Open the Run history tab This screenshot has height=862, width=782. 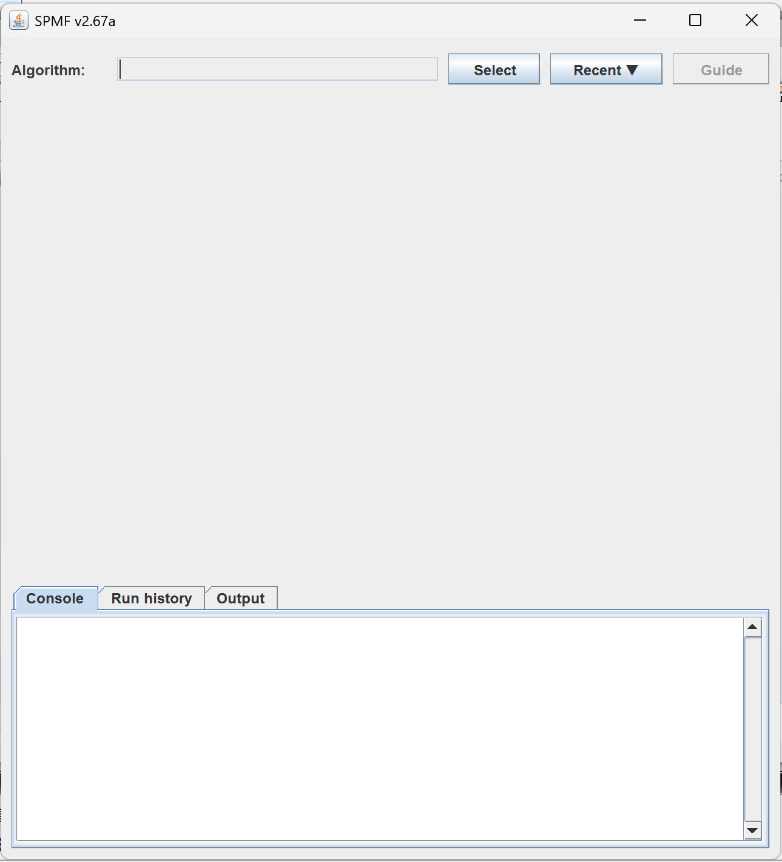pyautogui.click(x=152, y=599)
